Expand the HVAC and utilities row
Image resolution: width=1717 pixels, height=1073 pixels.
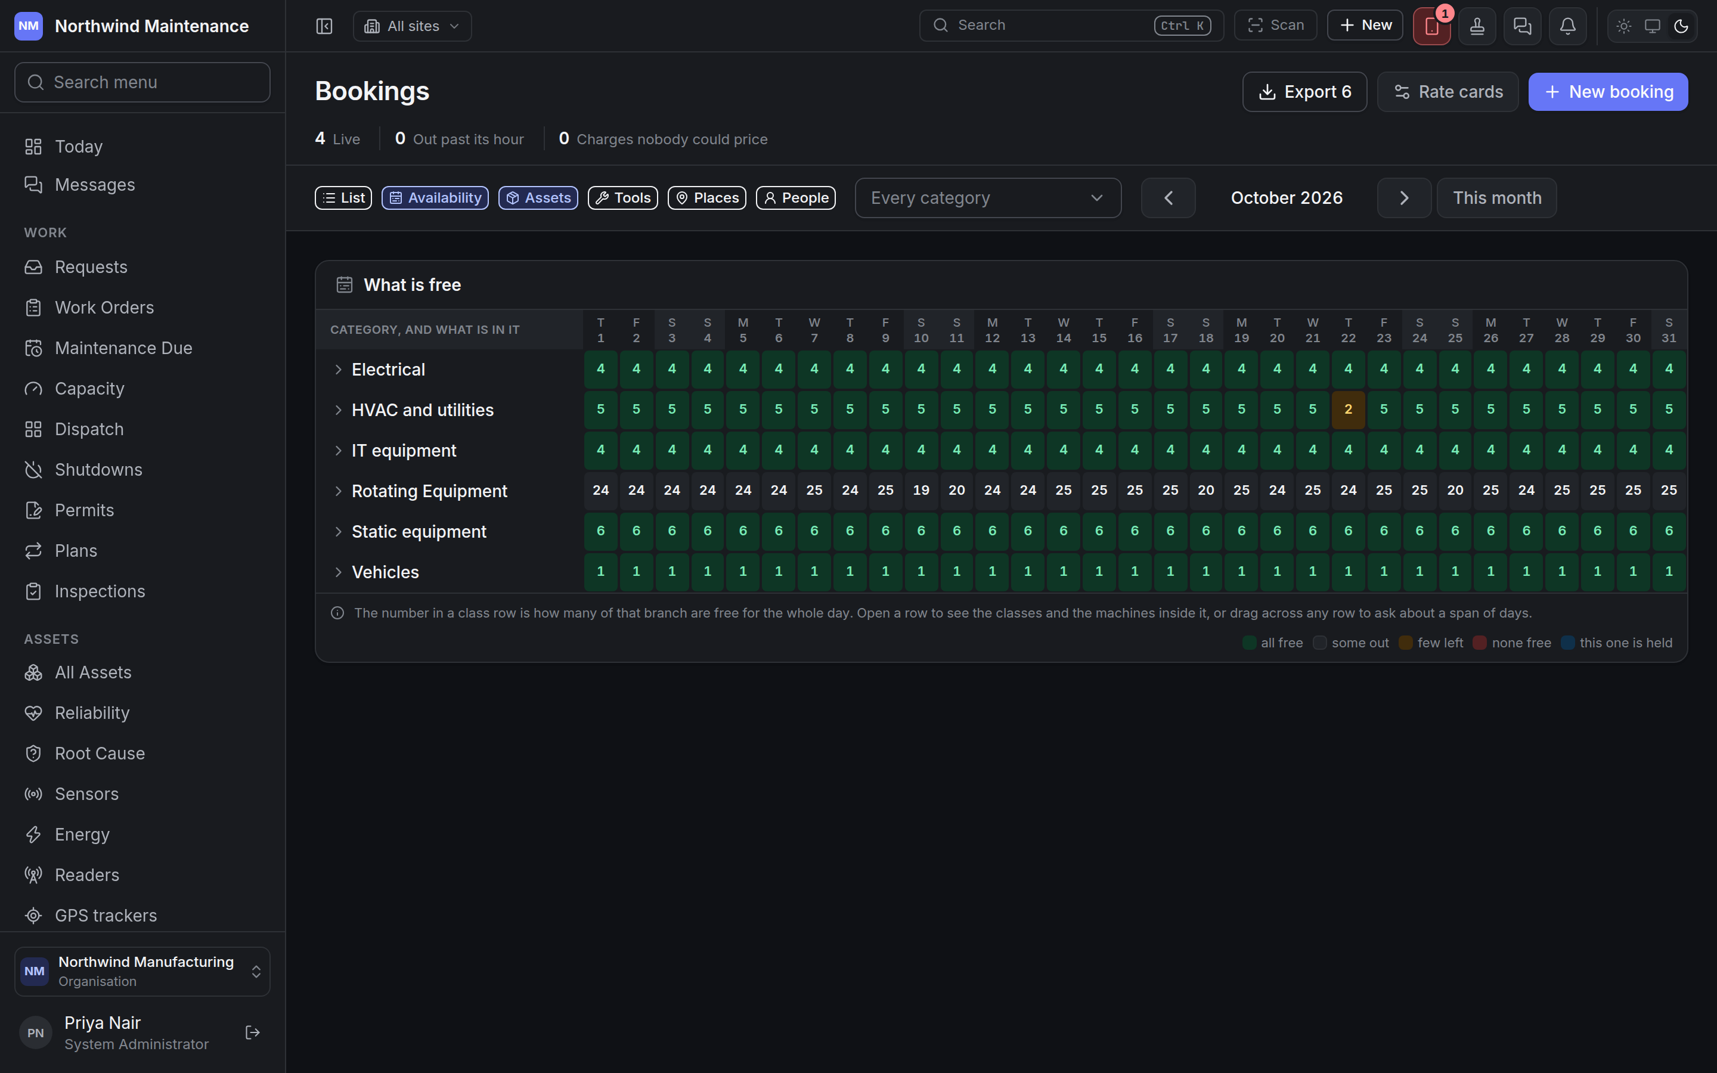pos(339,410)
